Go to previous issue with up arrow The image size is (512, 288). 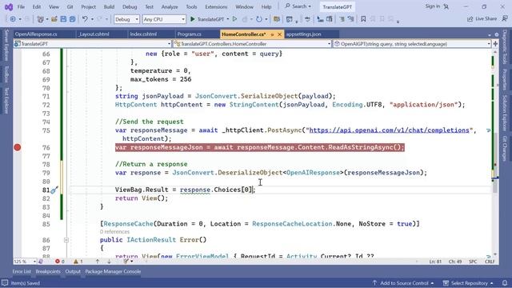coord(98,262)
